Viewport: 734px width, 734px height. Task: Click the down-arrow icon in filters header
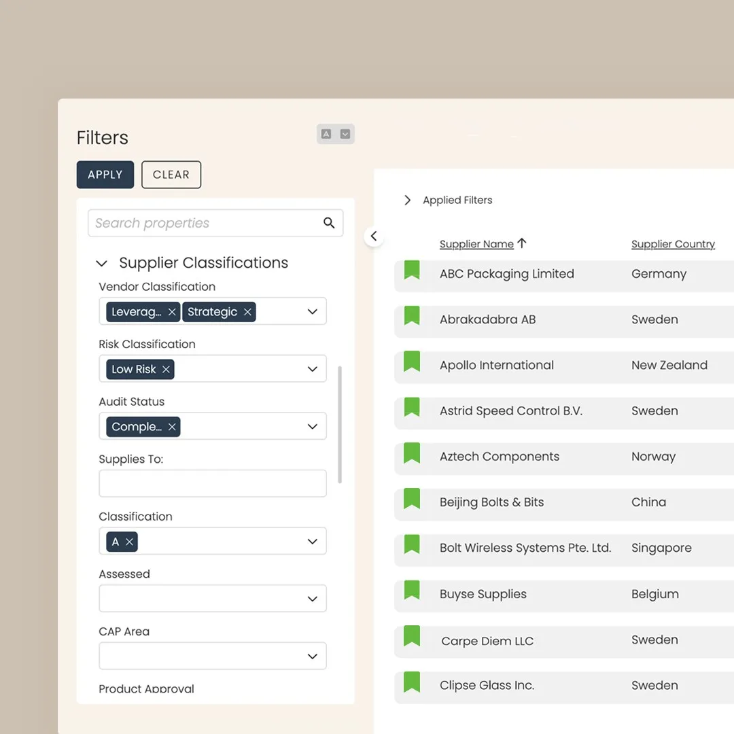click(x=345, y=135)
